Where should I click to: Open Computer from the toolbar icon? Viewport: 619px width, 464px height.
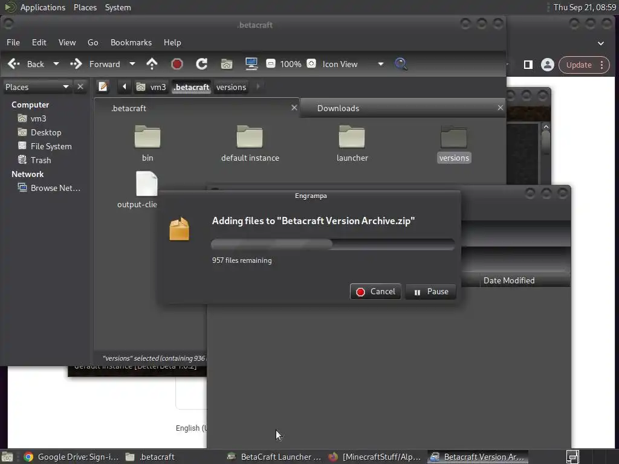tap(251, 64)
